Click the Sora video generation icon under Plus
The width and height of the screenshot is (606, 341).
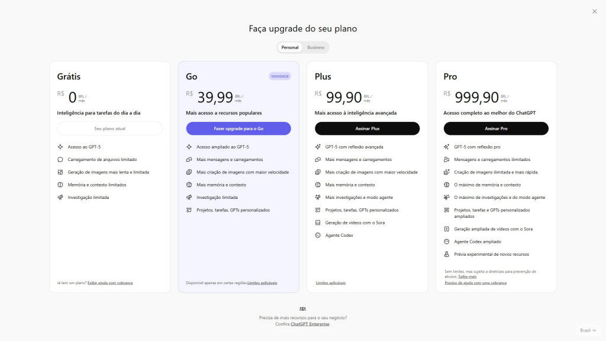pyautogui.click(x=317, y=222)
